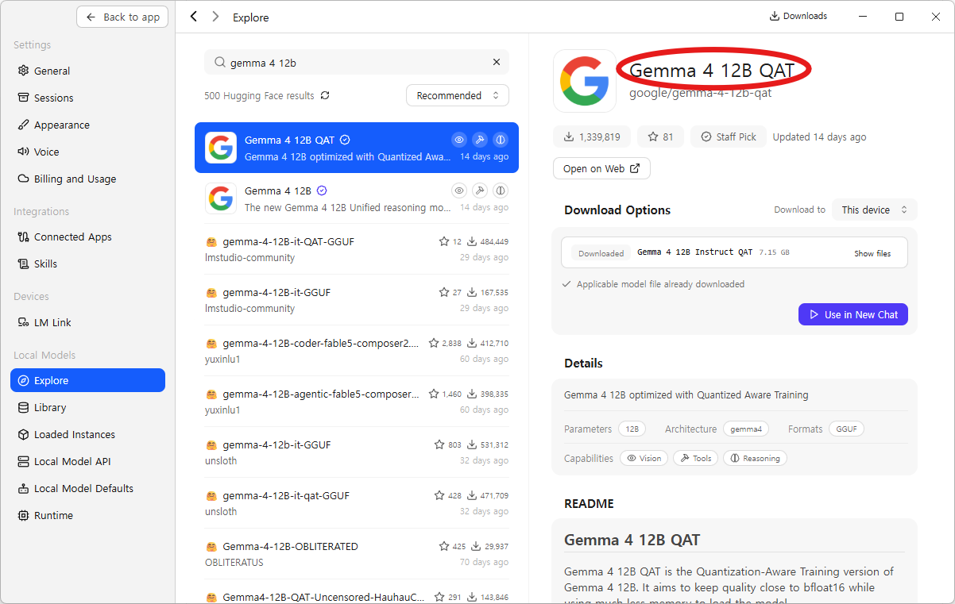Click the Staff Pick badge
955x604 pixels.
[x=729, y=137]
